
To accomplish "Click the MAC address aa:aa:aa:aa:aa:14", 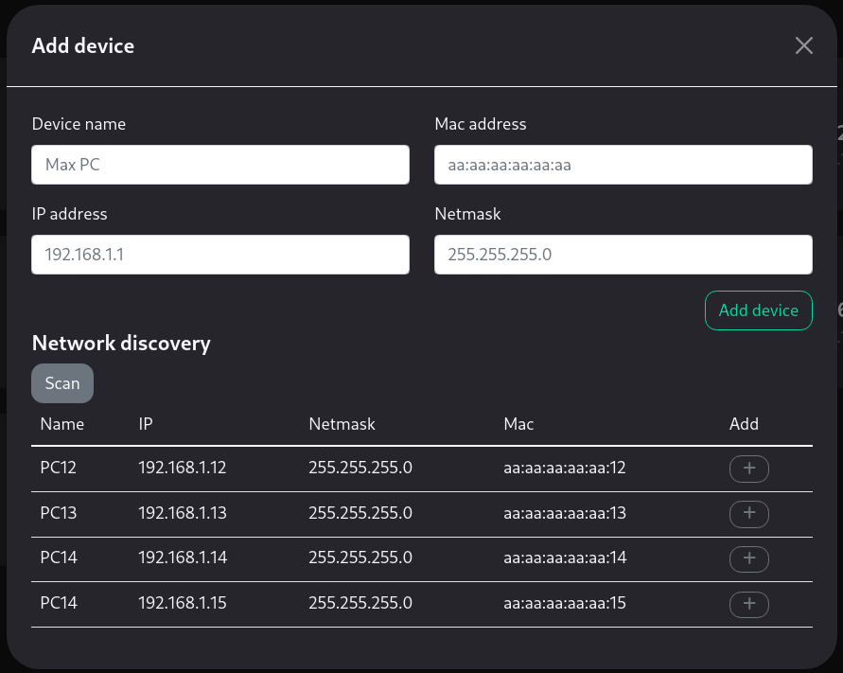I will (x=565, y=558).
